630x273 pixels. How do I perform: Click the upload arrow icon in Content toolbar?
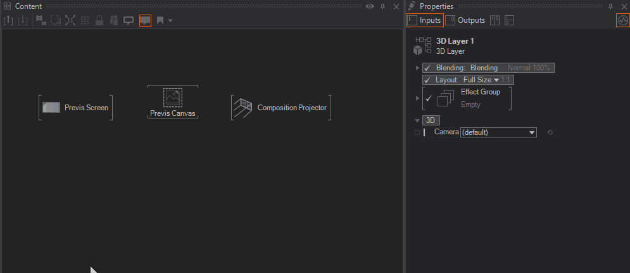tap(9, 20)
